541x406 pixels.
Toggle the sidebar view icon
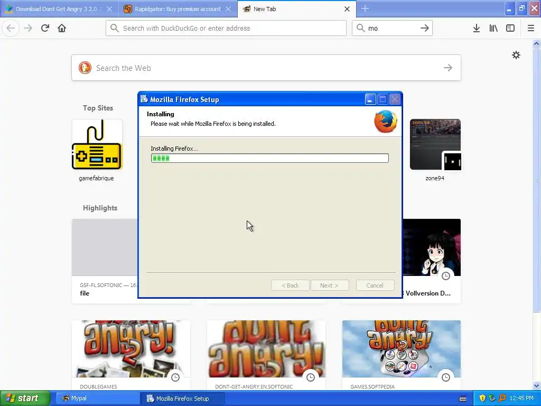pyautogui.click(x=510, y=28)
